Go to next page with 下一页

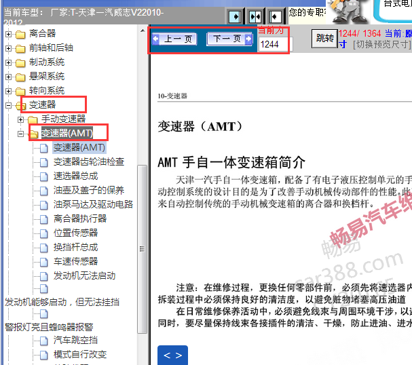click(229, 39)
